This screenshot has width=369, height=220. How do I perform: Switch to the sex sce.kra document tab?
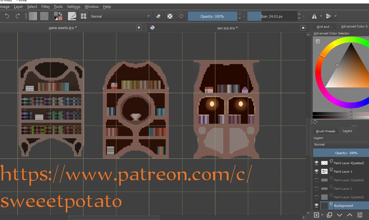227,28
